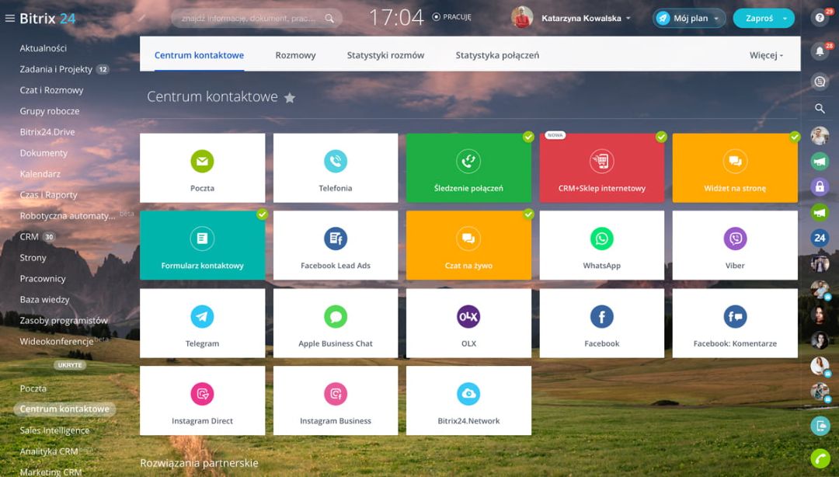Viewport: 839px width, 477px height.
Task: Expand the Więcej menu
Action: click(766, 55)
